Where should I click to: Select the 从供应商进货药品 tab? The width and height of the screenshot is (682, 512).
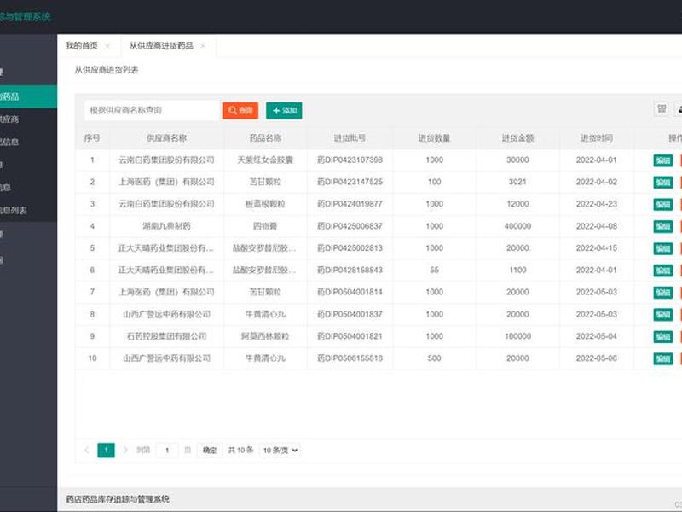click(161, 46)
